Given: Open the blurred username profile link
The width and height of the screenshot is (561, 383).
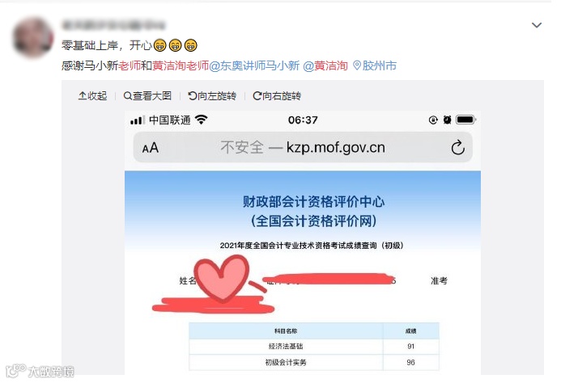Looking at the screenshot, I should click(x=113, y=25).
